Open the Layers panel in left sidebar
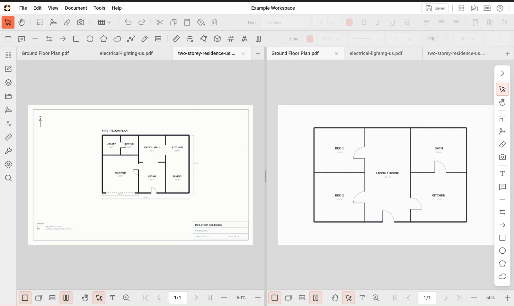 pos(8,83)
